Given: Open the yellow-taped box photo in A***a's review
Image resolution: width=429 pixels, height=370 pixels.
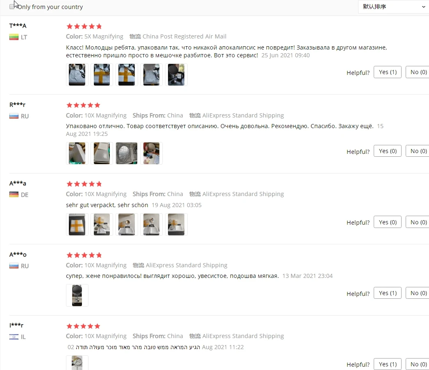Looking at the screenshot, I should click(x=77, y=224).
